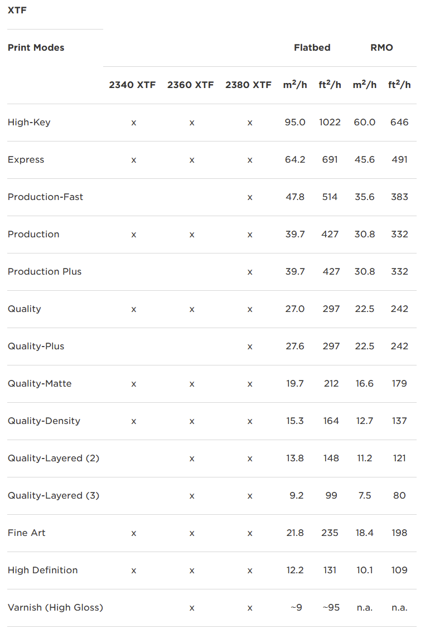Screen dimensions: 430x634
Task: Click the Quality-Layered (3) row label
Action: click(x=54, y=496)
